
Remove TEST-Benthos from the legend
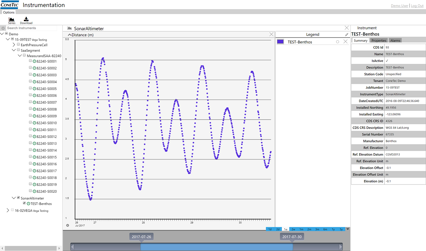tap(345, 41)
